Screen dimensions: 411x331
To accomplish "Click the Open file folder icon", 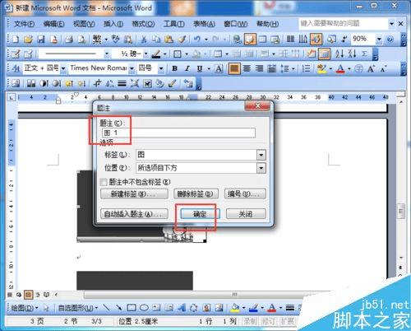I will click(28, 40).
